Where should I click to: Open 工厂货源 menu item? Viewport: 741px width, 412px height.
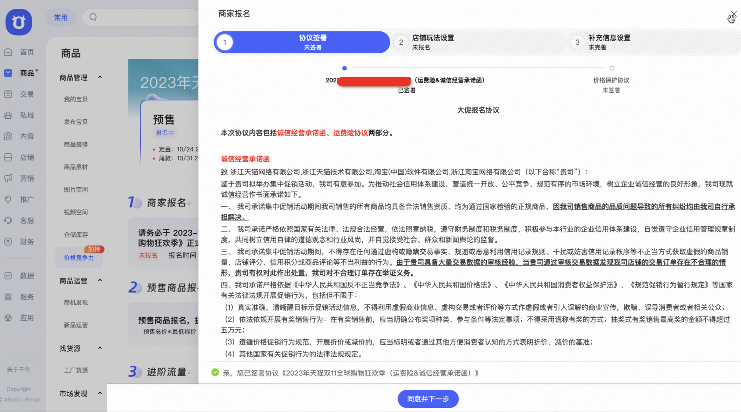click(x=76, y=370)
